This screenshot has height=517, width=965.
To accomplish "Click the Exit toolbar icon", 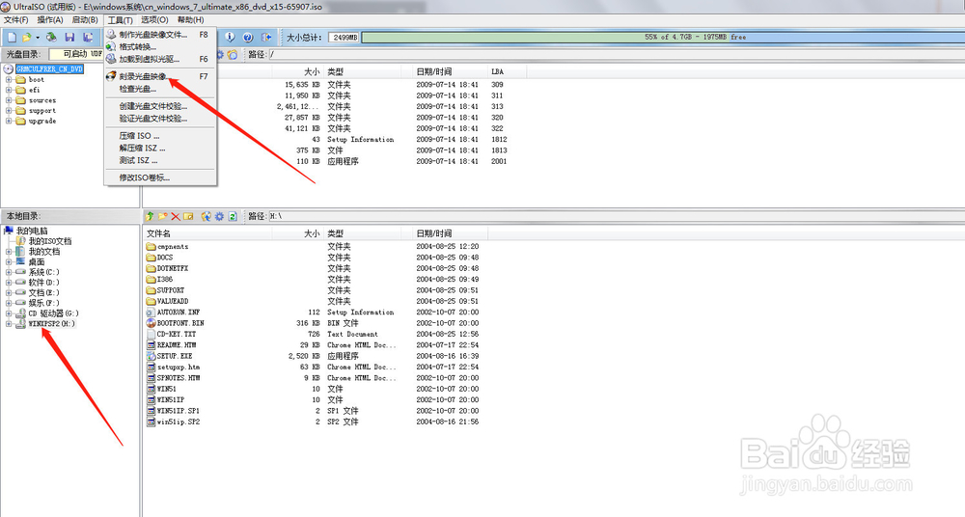I will tap(266, 38).
